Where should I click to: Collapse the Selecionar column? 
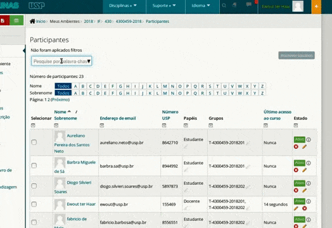point(33,125)
